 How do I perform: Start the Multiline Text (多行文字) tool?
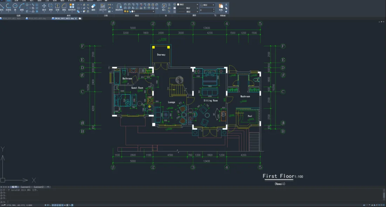(x=103, y=7)
